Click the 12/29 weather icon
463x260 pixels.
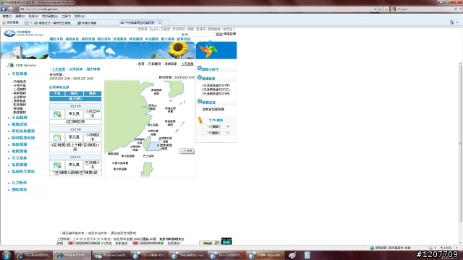(x=57, y=114)
